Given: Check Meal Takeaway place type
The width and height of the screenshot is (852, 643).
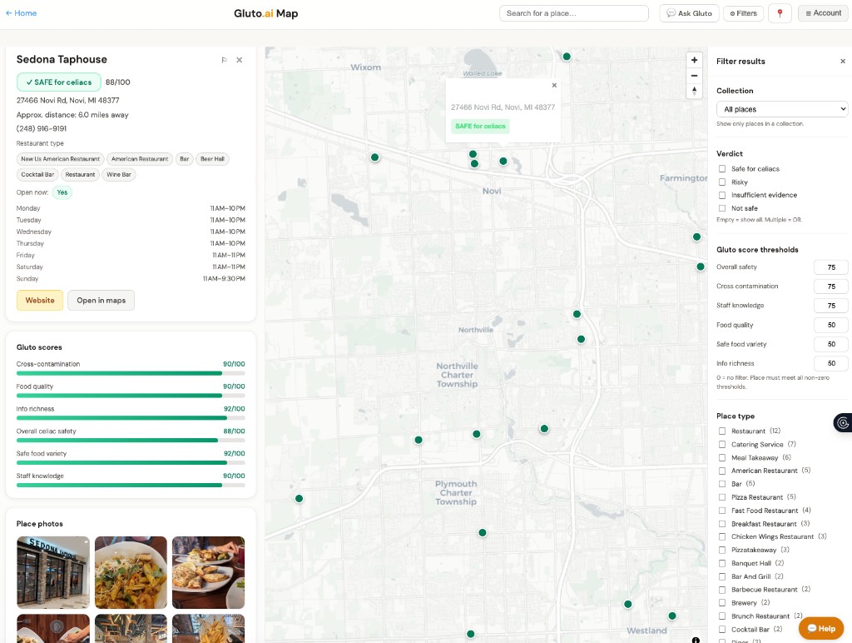Looking at the screenshot, I should (722, 457).
